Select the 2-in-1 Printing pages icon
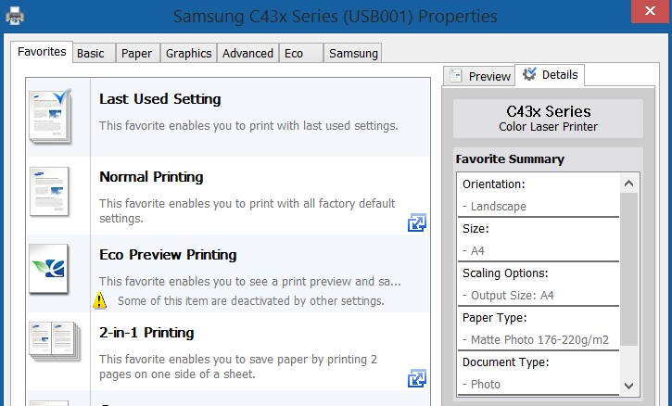 point(55,342)
